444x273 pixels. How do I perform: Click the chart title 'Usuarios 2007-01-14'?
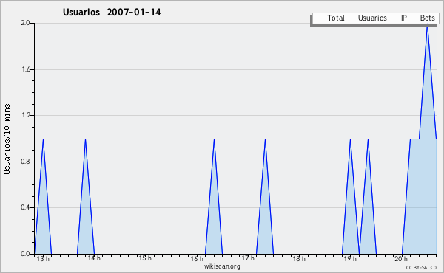[x=112, y=12]
